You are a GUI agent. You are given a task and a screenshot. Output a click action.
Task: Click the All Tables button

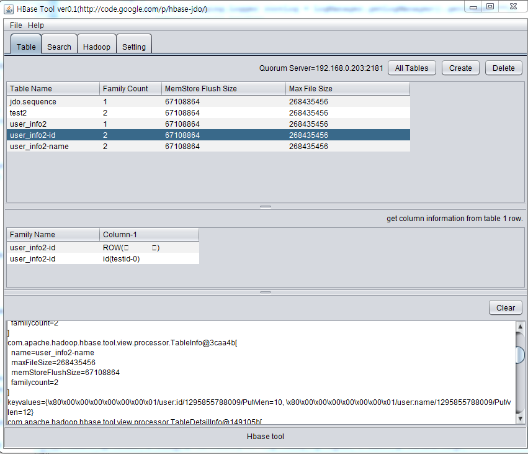point(412,68)
